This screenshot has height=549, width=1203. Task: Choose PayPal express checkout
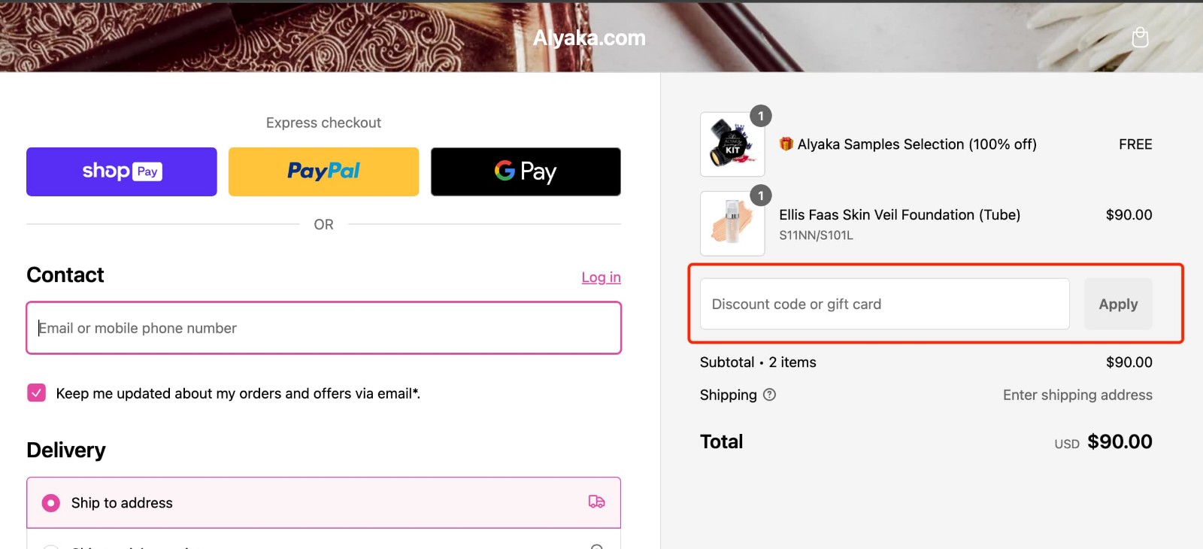(323, 171)
